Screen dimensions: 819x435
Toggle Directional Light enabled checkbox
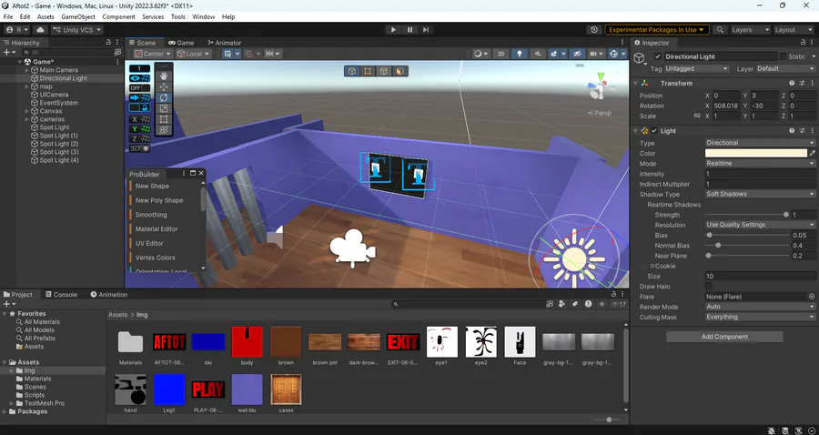(658, 56)
